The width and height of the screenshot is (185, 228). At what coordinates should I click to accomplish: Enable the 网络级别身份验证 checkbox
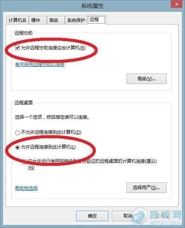pos(24,162)
